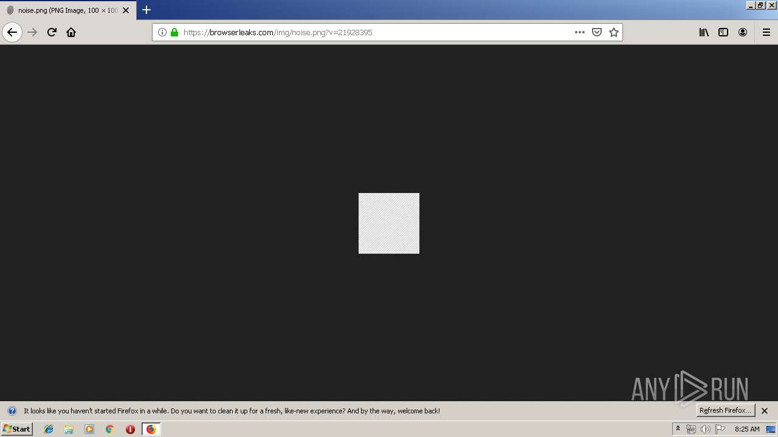Show site information icon in address bar

pyautogui.click(x=162, y=32)
